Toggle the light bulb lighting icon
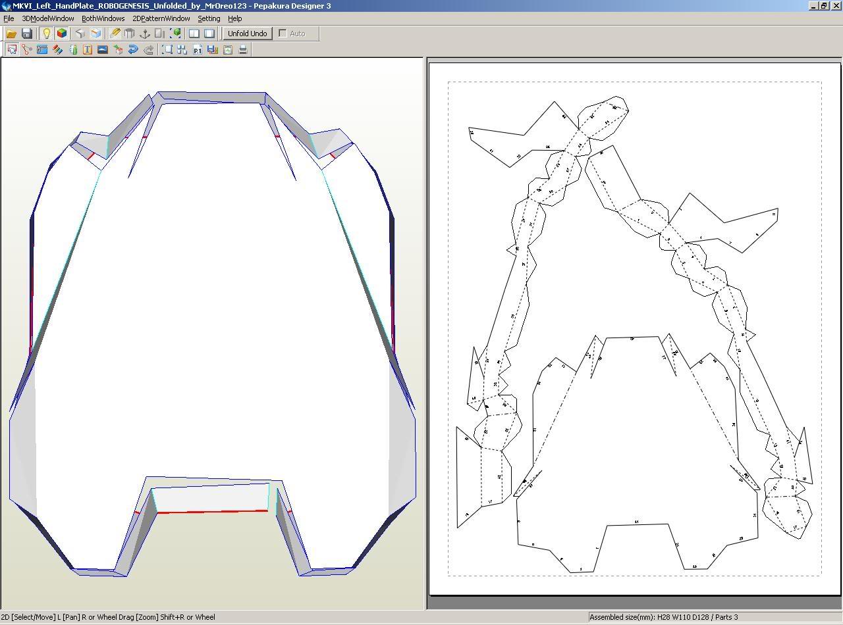This screenshot has width=843, height=625. point(46,34)
